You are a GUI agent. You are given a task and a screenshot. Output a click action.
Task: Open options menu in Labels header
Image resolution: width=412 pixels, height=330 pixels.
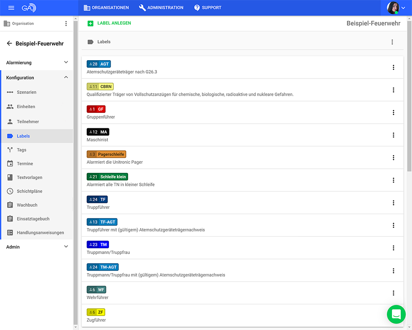tap(392, 42)
